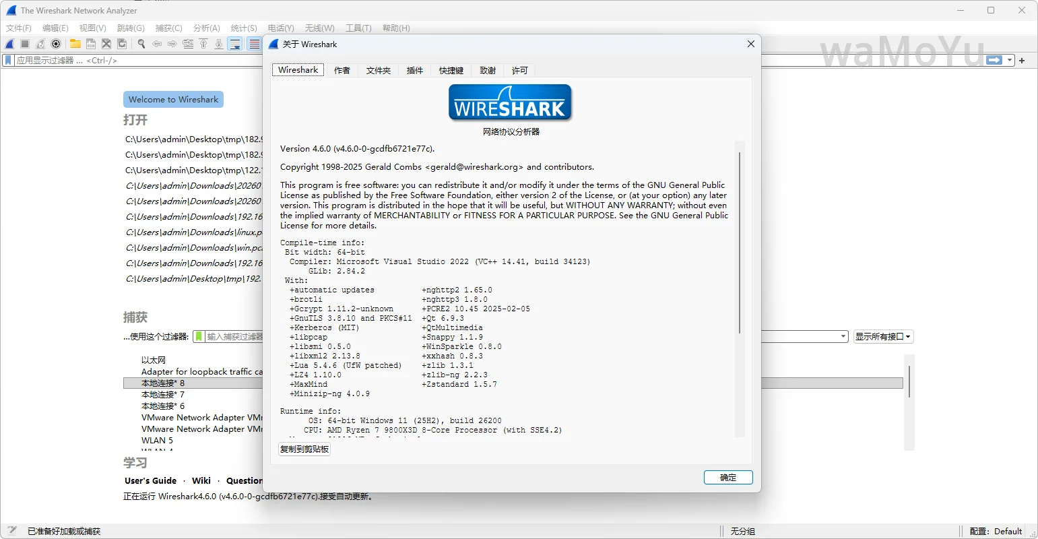
Task: Jump to the first packet icon
Action: pyautogui.click(x=203, y=44)
